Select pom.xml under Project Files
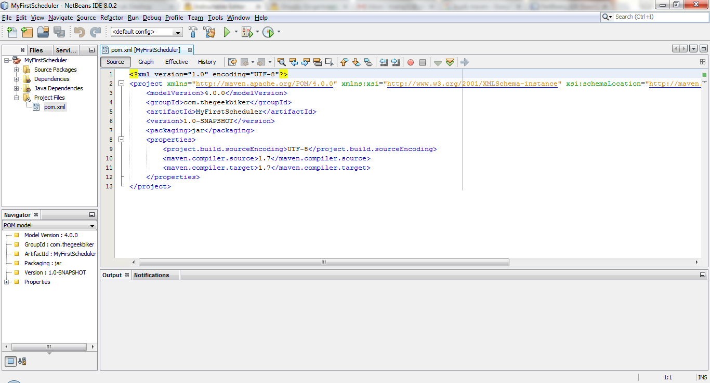 55,106
